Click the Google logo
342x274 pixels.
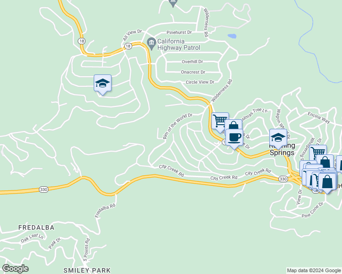coord(15,269)
